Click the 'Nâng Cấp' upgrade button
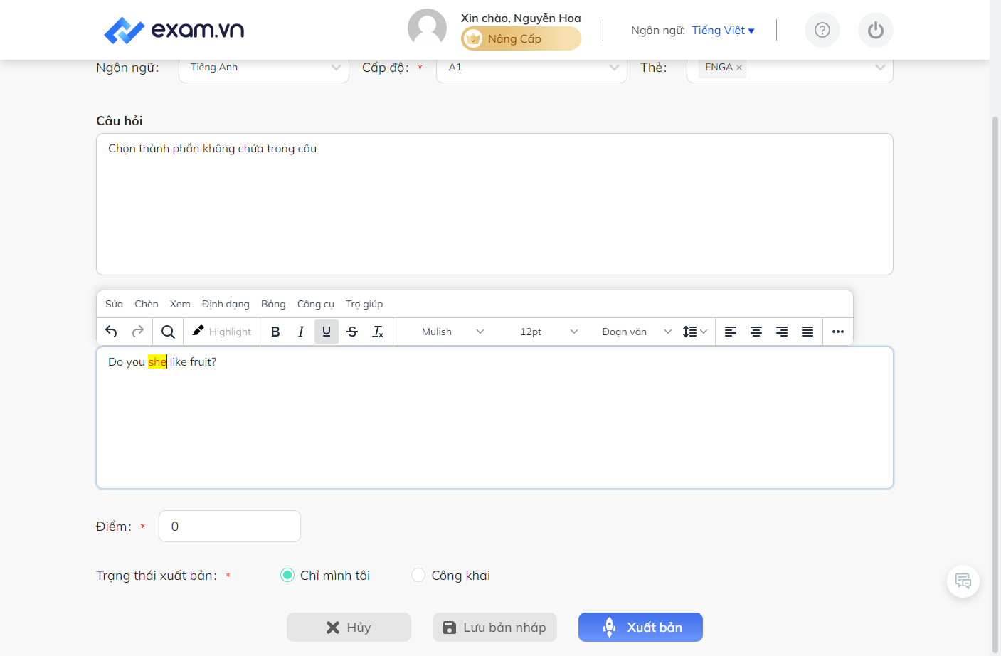 521,38
